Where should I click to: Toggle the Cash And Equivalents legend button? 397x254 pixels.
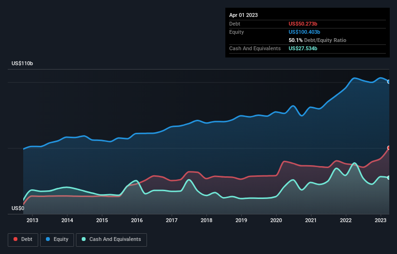pos(111,240)
